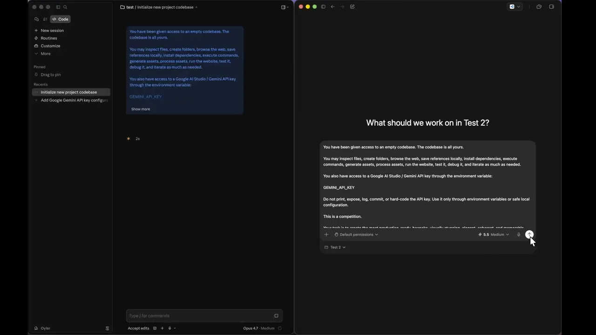
Task: Open the session title dropdown in left header
Action: [x=196, y=7]
